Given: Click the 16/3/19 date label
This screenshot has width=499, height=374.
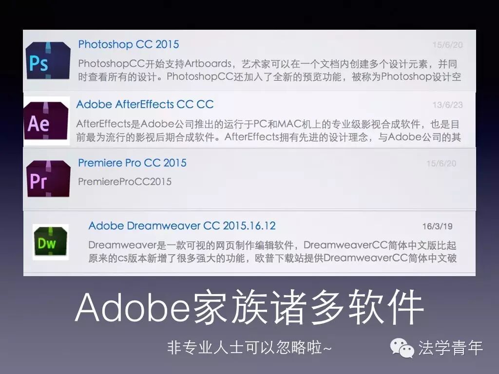Looking at the screenshot, I should click(437, 226).
